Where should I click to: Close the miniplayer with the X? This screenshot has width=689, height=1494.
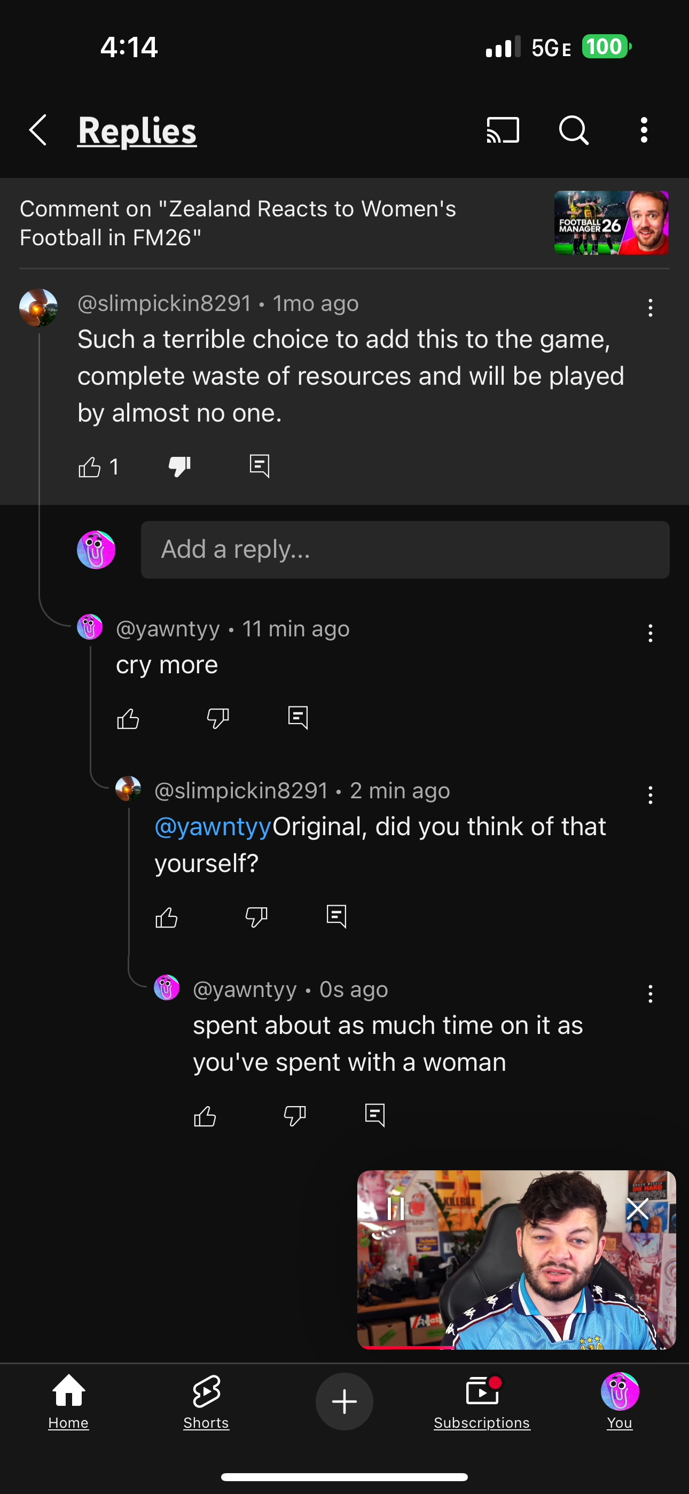tap(637, 1209)
